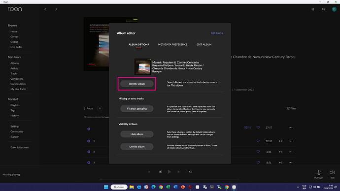Go back with the left arrow

click(x=45, y=9)
